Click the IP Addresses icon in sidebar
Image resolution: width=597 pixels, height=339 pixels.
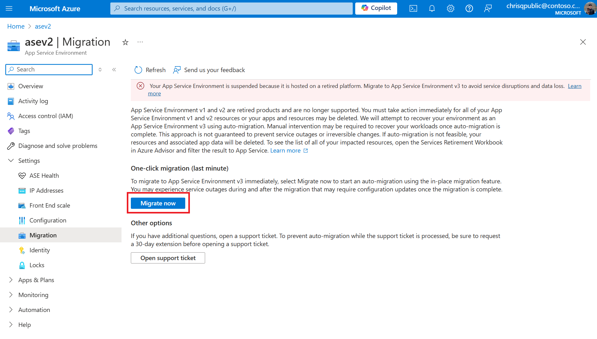click(x=21, y=190)
